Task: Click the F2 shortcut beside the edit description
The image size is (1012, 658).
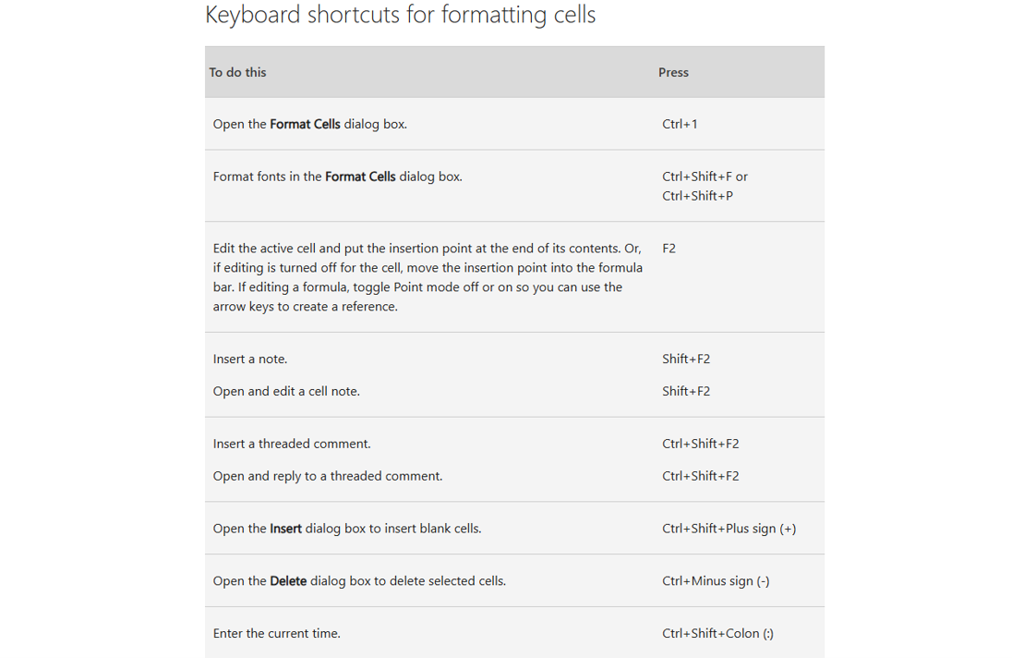Action: [669, 249]
